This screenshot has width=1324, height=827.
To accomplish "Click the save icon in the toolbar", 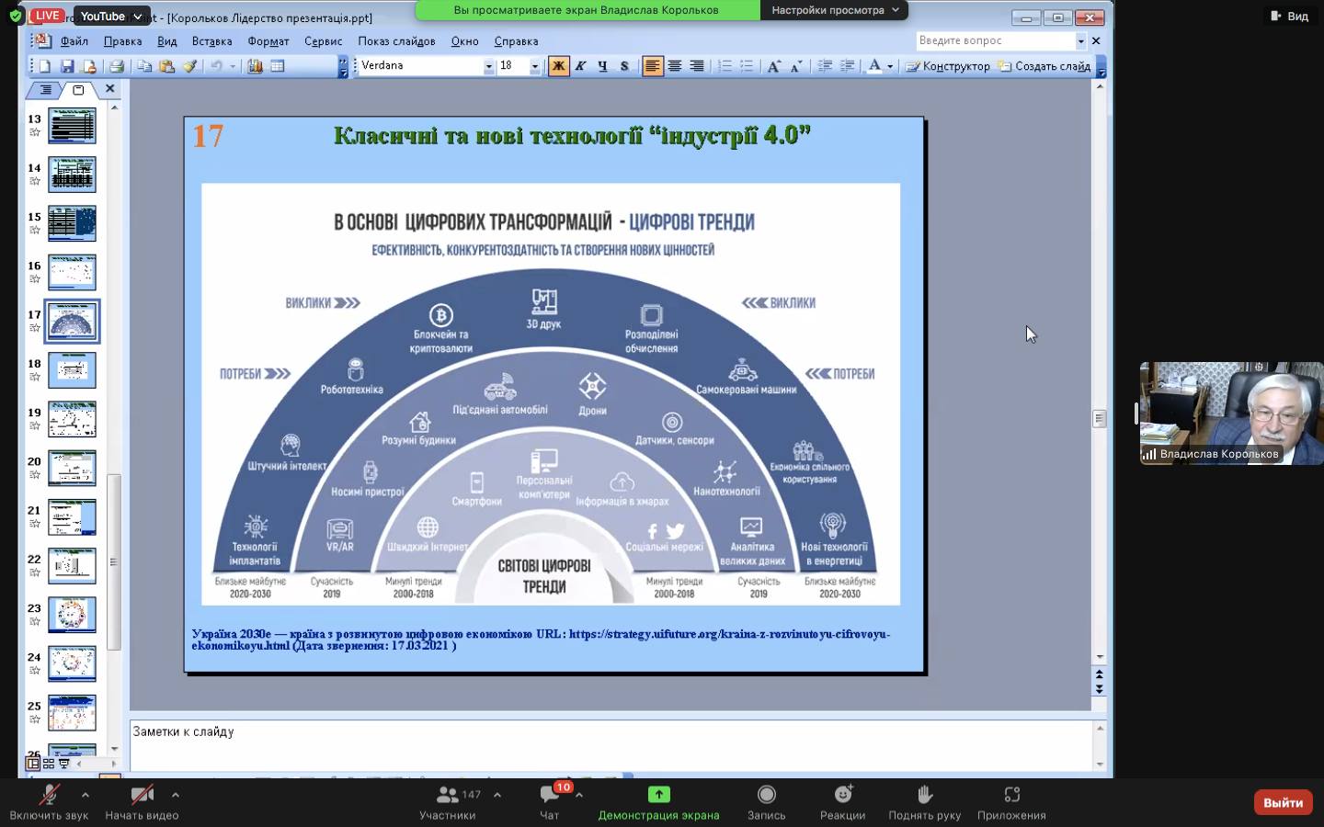I will click(x=67, y=66).
